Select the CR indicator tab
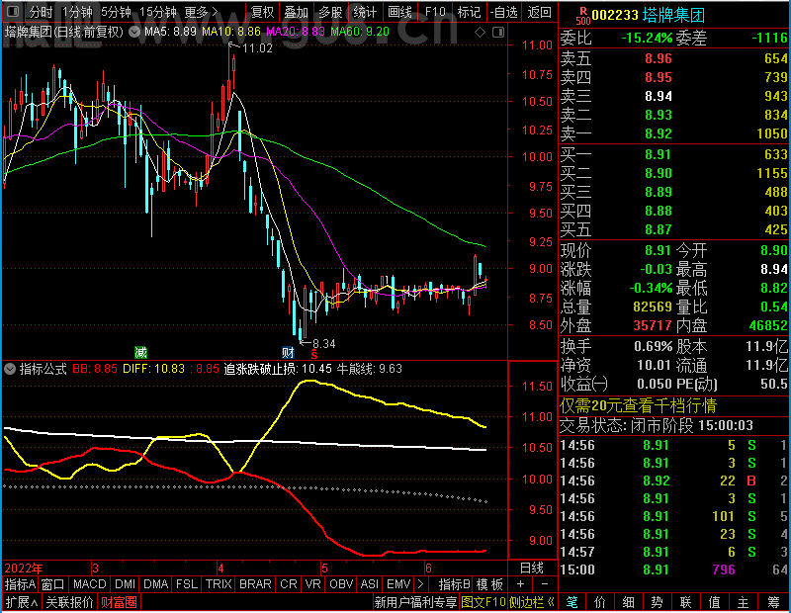 289,584
